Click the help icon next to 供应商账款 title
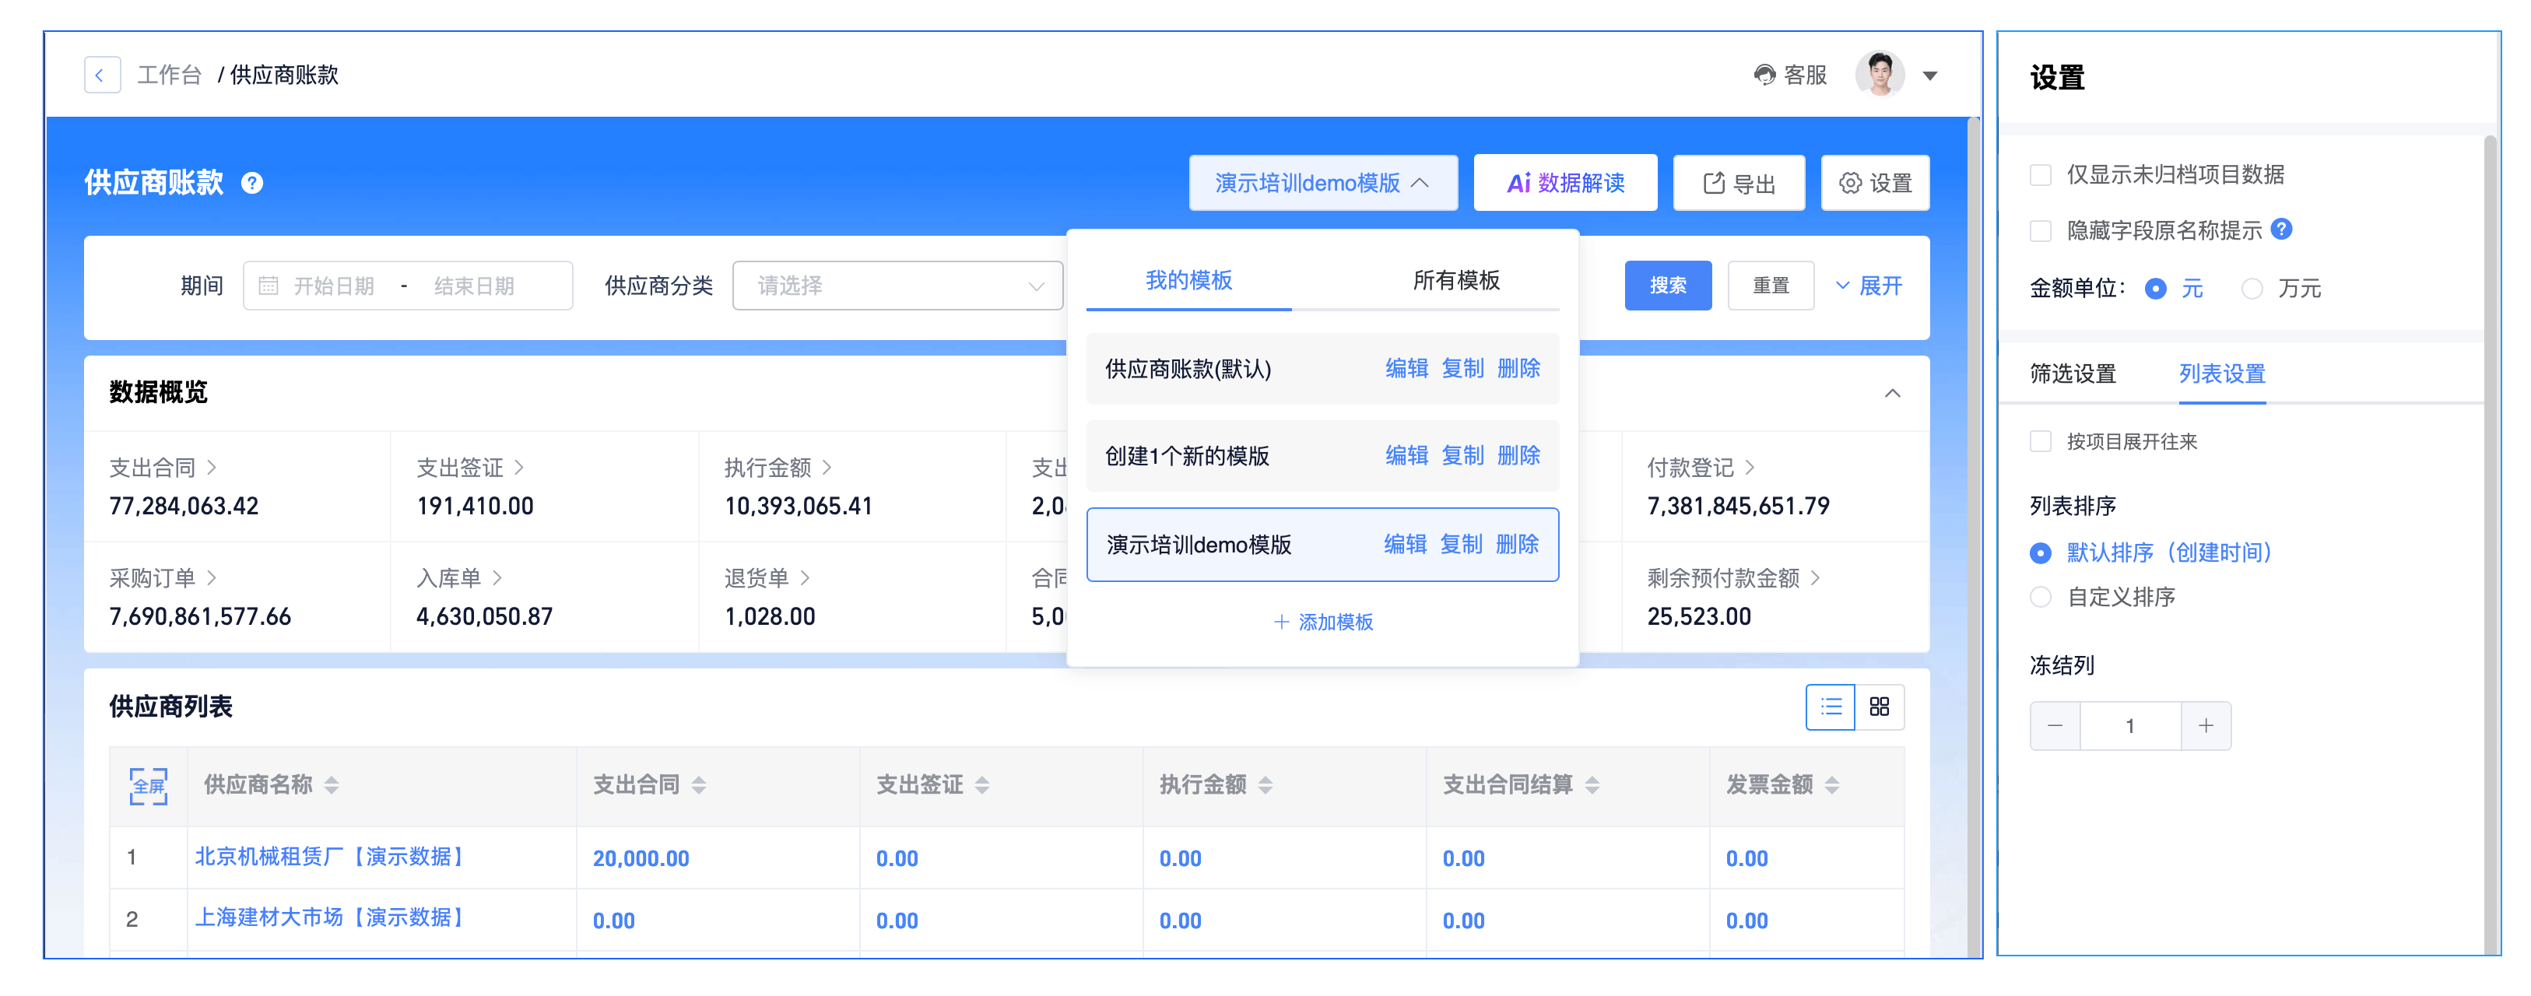2531x996 pixels. coord(252,183)
